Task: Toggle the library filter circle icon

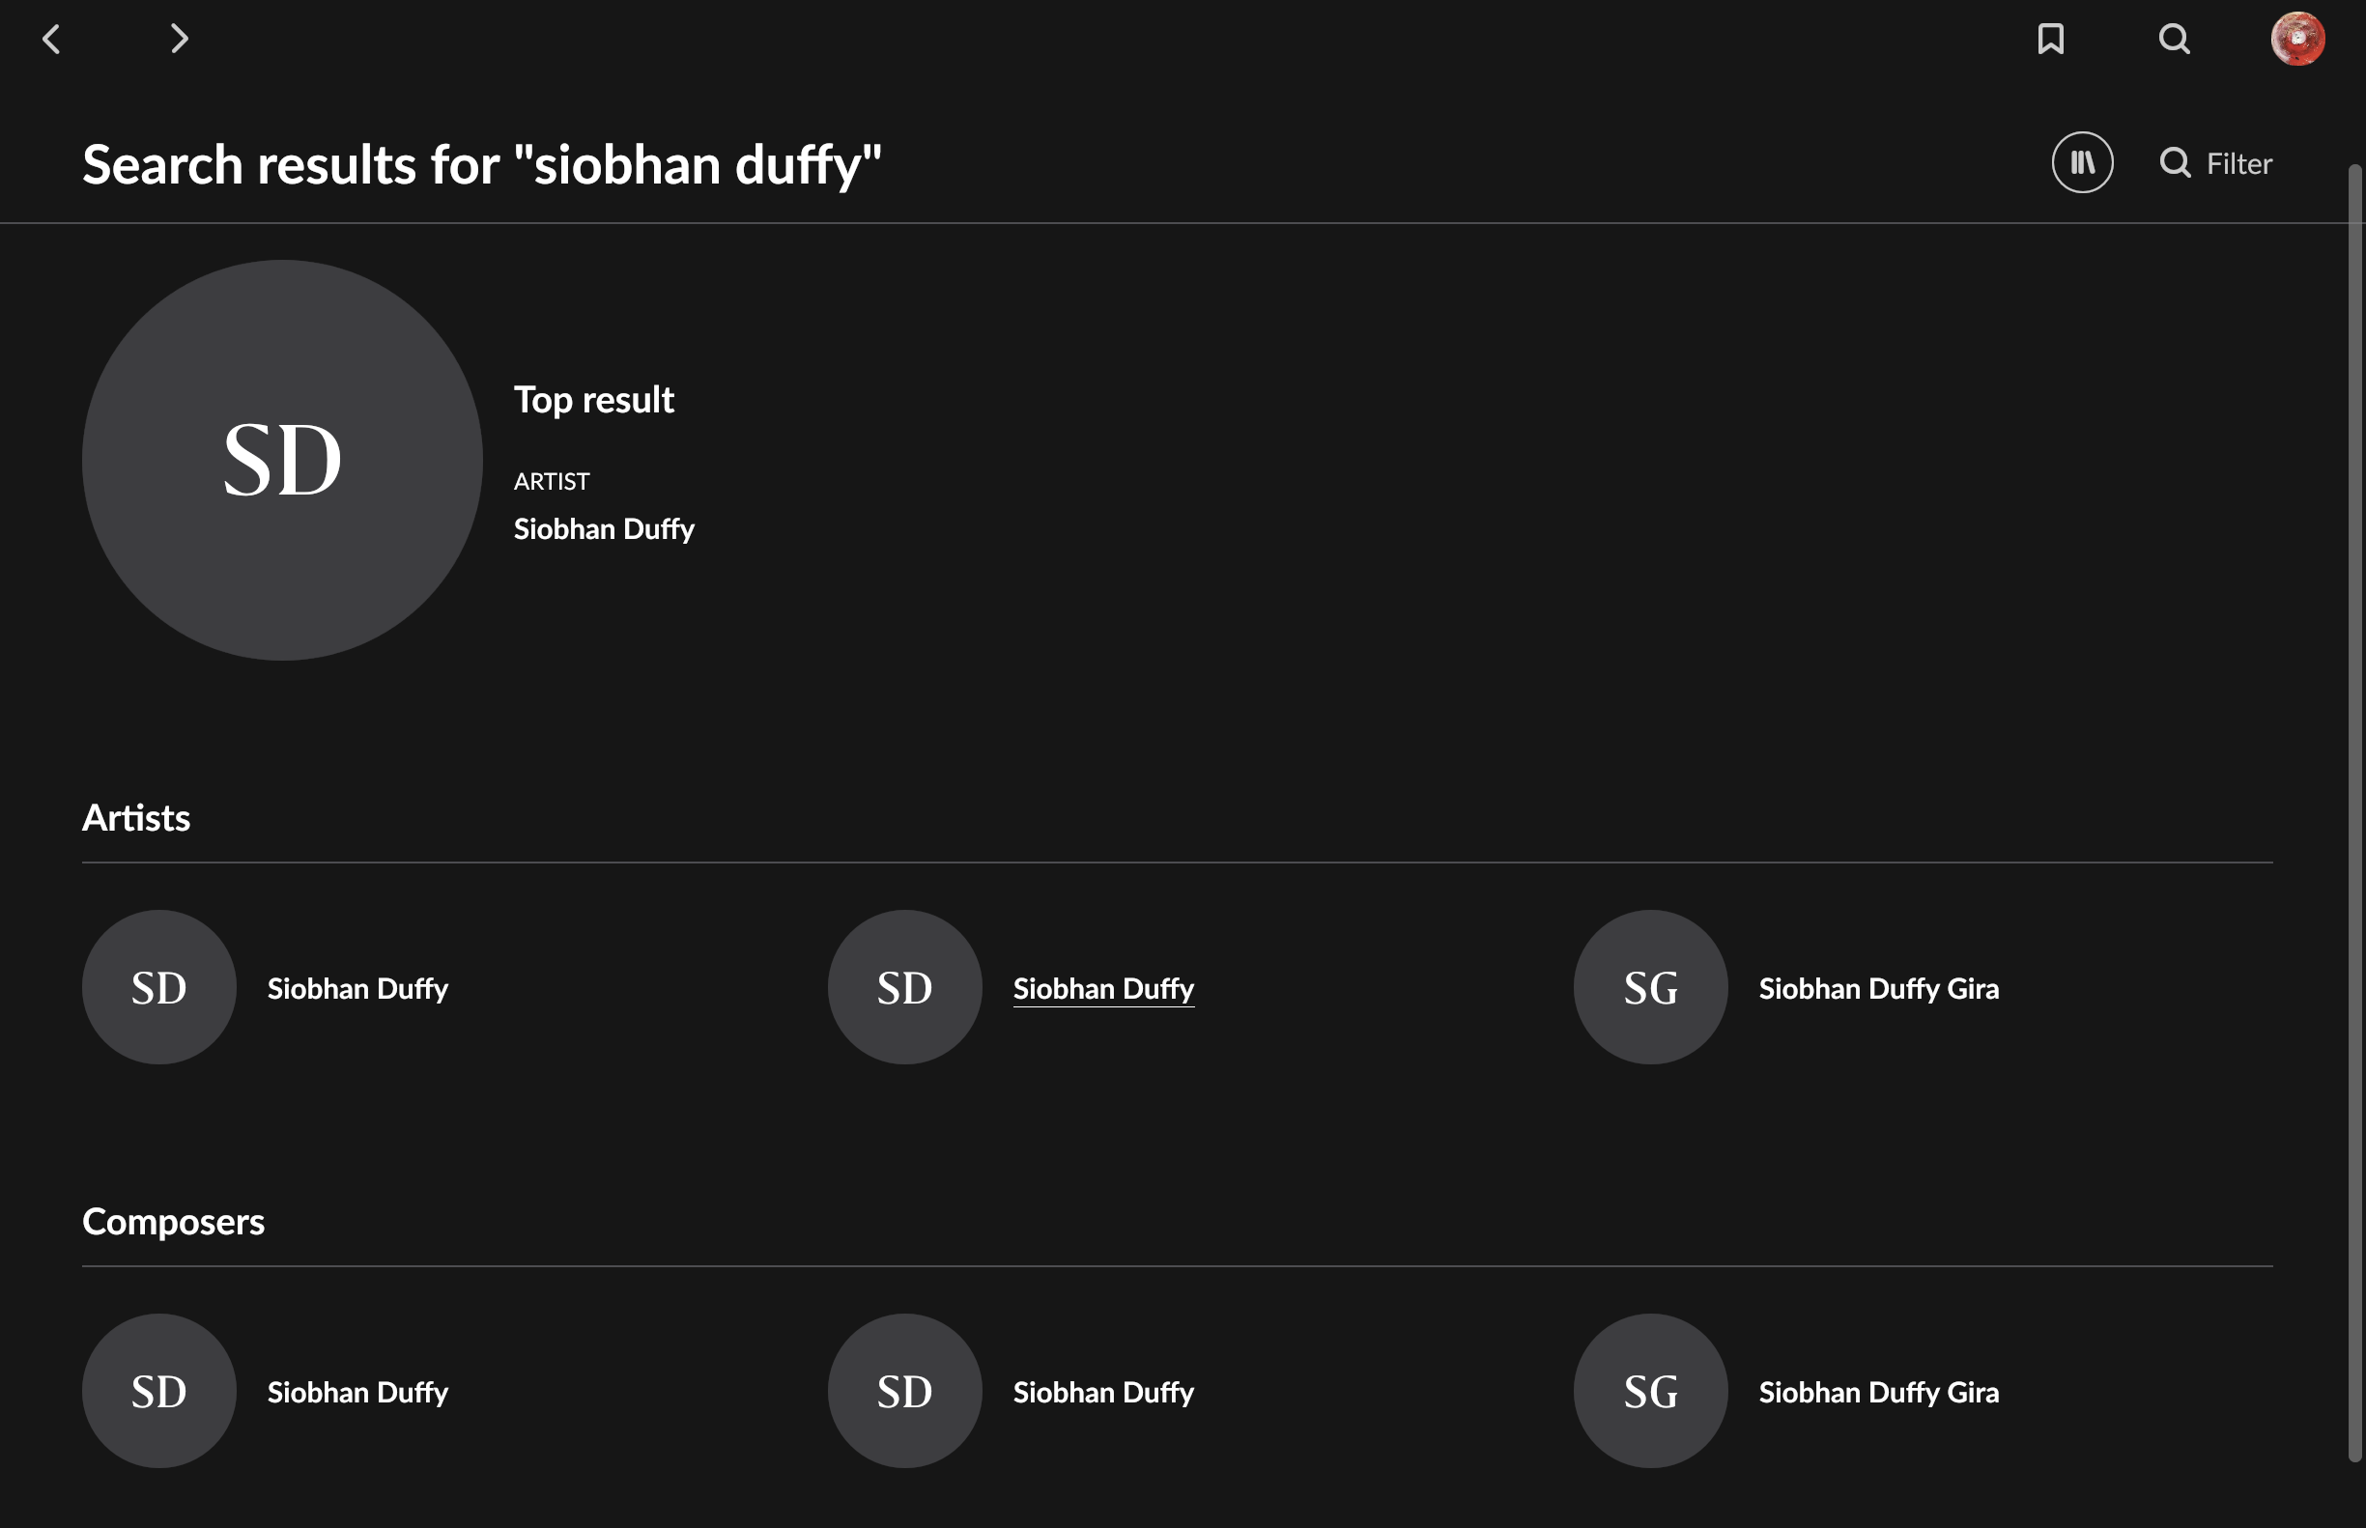Action: pyautogui.click(x=2082, y=162)
